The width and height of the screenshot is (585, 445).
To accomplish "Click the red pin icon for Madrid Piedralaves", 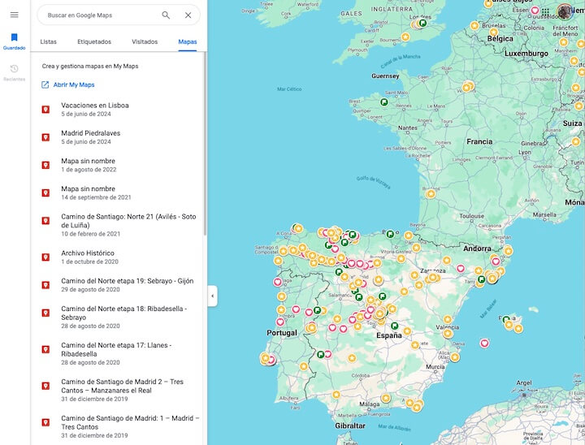I will pyautogui.click(x=45, y=137).
